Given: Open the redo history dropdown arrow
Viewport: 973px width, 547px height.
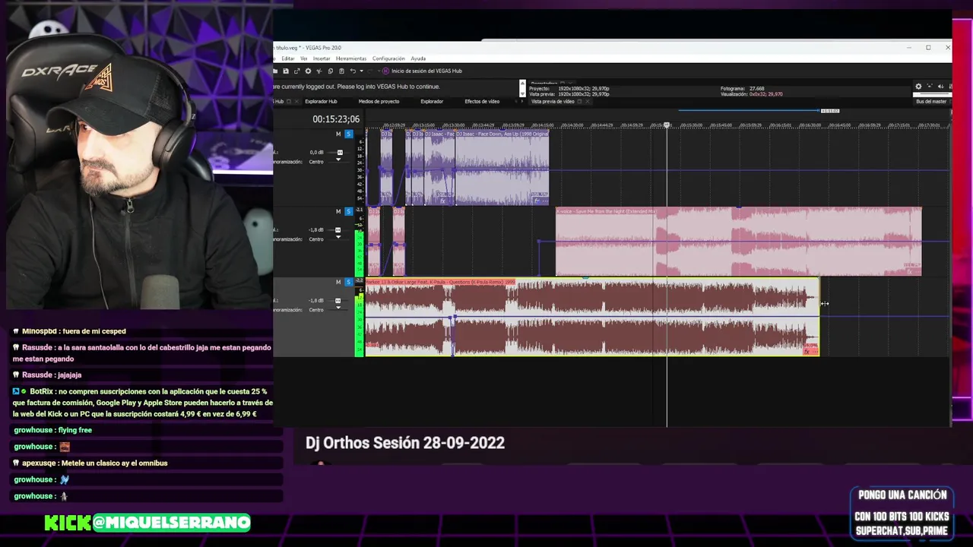Looking at the screenshot, I should 379,71.
